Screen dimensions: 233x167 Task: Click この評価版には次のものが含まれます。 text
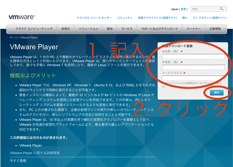click(39, 138)
